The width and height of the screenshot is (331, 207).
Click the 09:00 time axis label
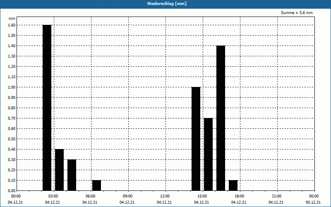[127, 196]
